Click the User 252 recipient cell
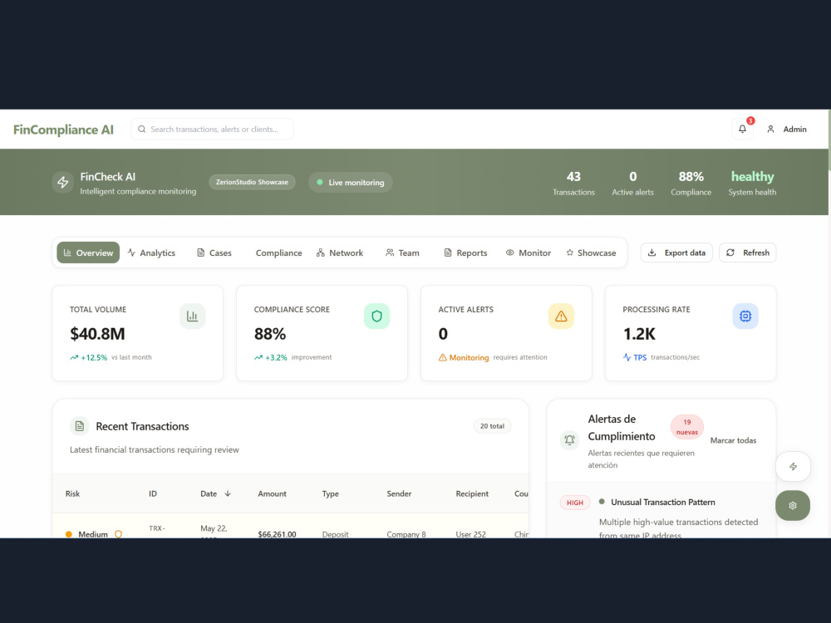831x623 pixels. pyautogui.click(x=470, y=534)
